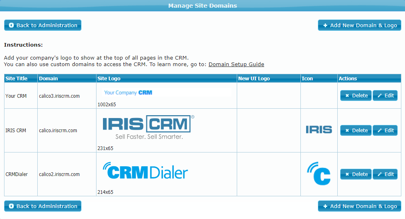Delete the IRIS CRM domain row
Image resolution: width=405 pixels, height=219 pixels.
[x=356, y=131]
